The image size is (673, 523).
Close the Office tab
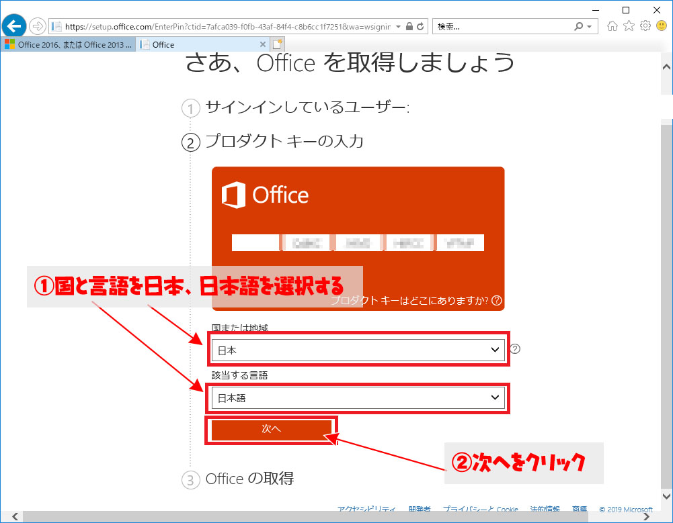click(x=263, y=44)
